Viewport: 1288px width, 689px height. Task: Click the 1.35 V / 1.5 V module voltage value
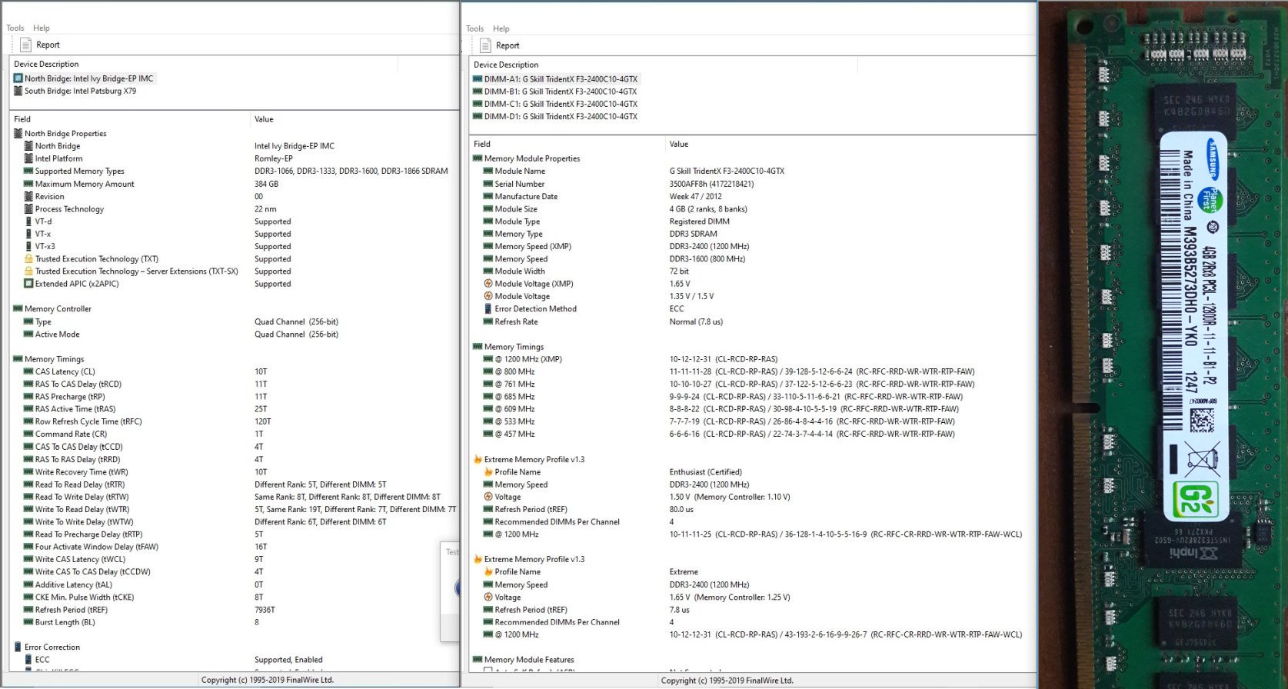691,296
